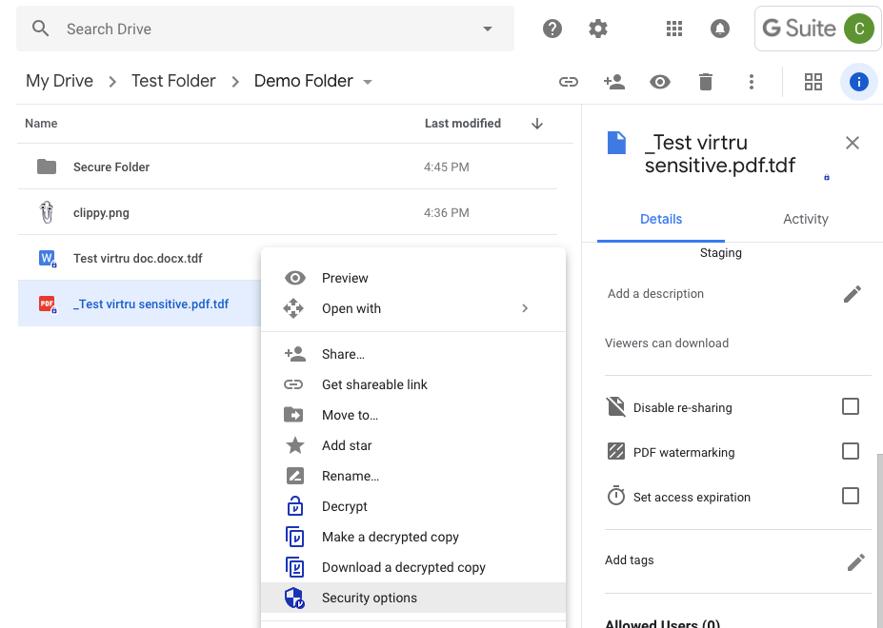Viewport: 883px width, 628px height.
Task: Select the clippy.png file name
Action: tap(101, 213)
